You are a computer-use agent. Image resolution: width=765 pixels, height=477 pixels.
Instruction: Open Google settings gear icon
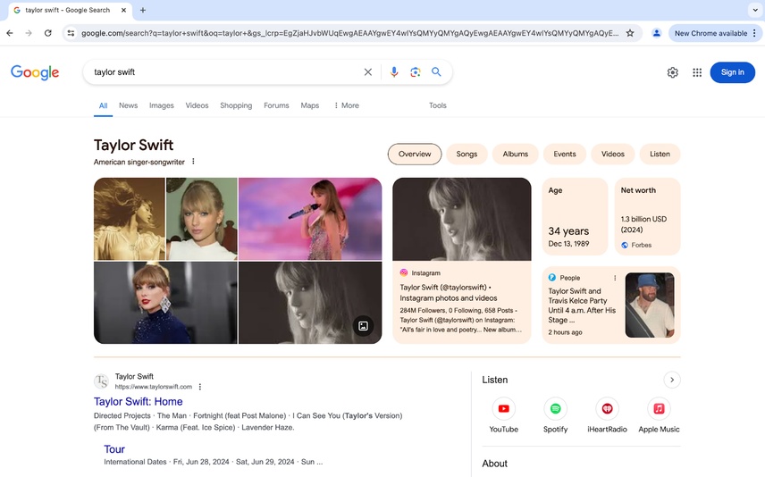pos(672,72)
